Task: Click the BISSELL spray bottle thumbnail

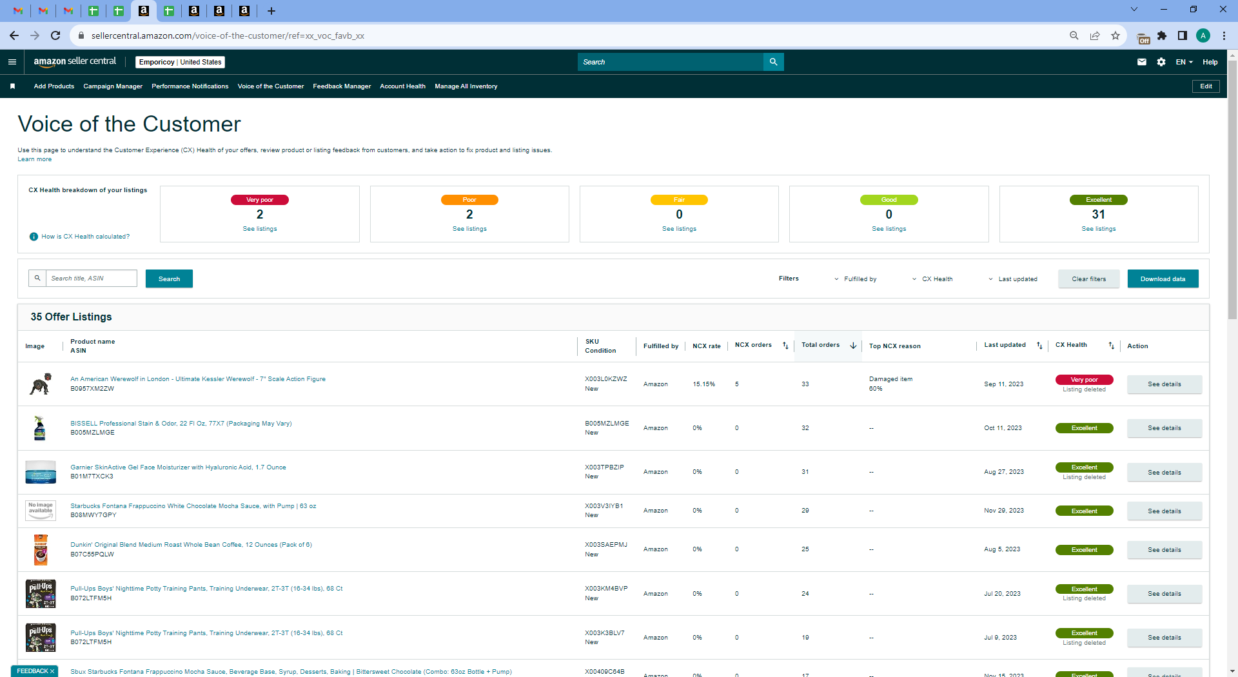Action: (x=40, y=428)
